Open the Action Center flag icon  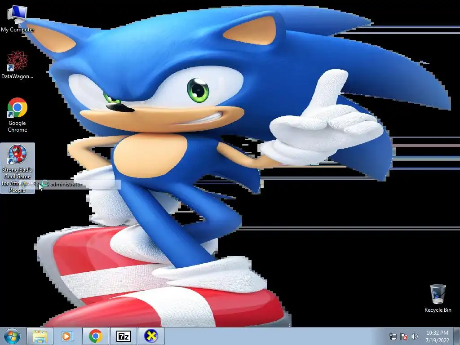coord(404,336)
